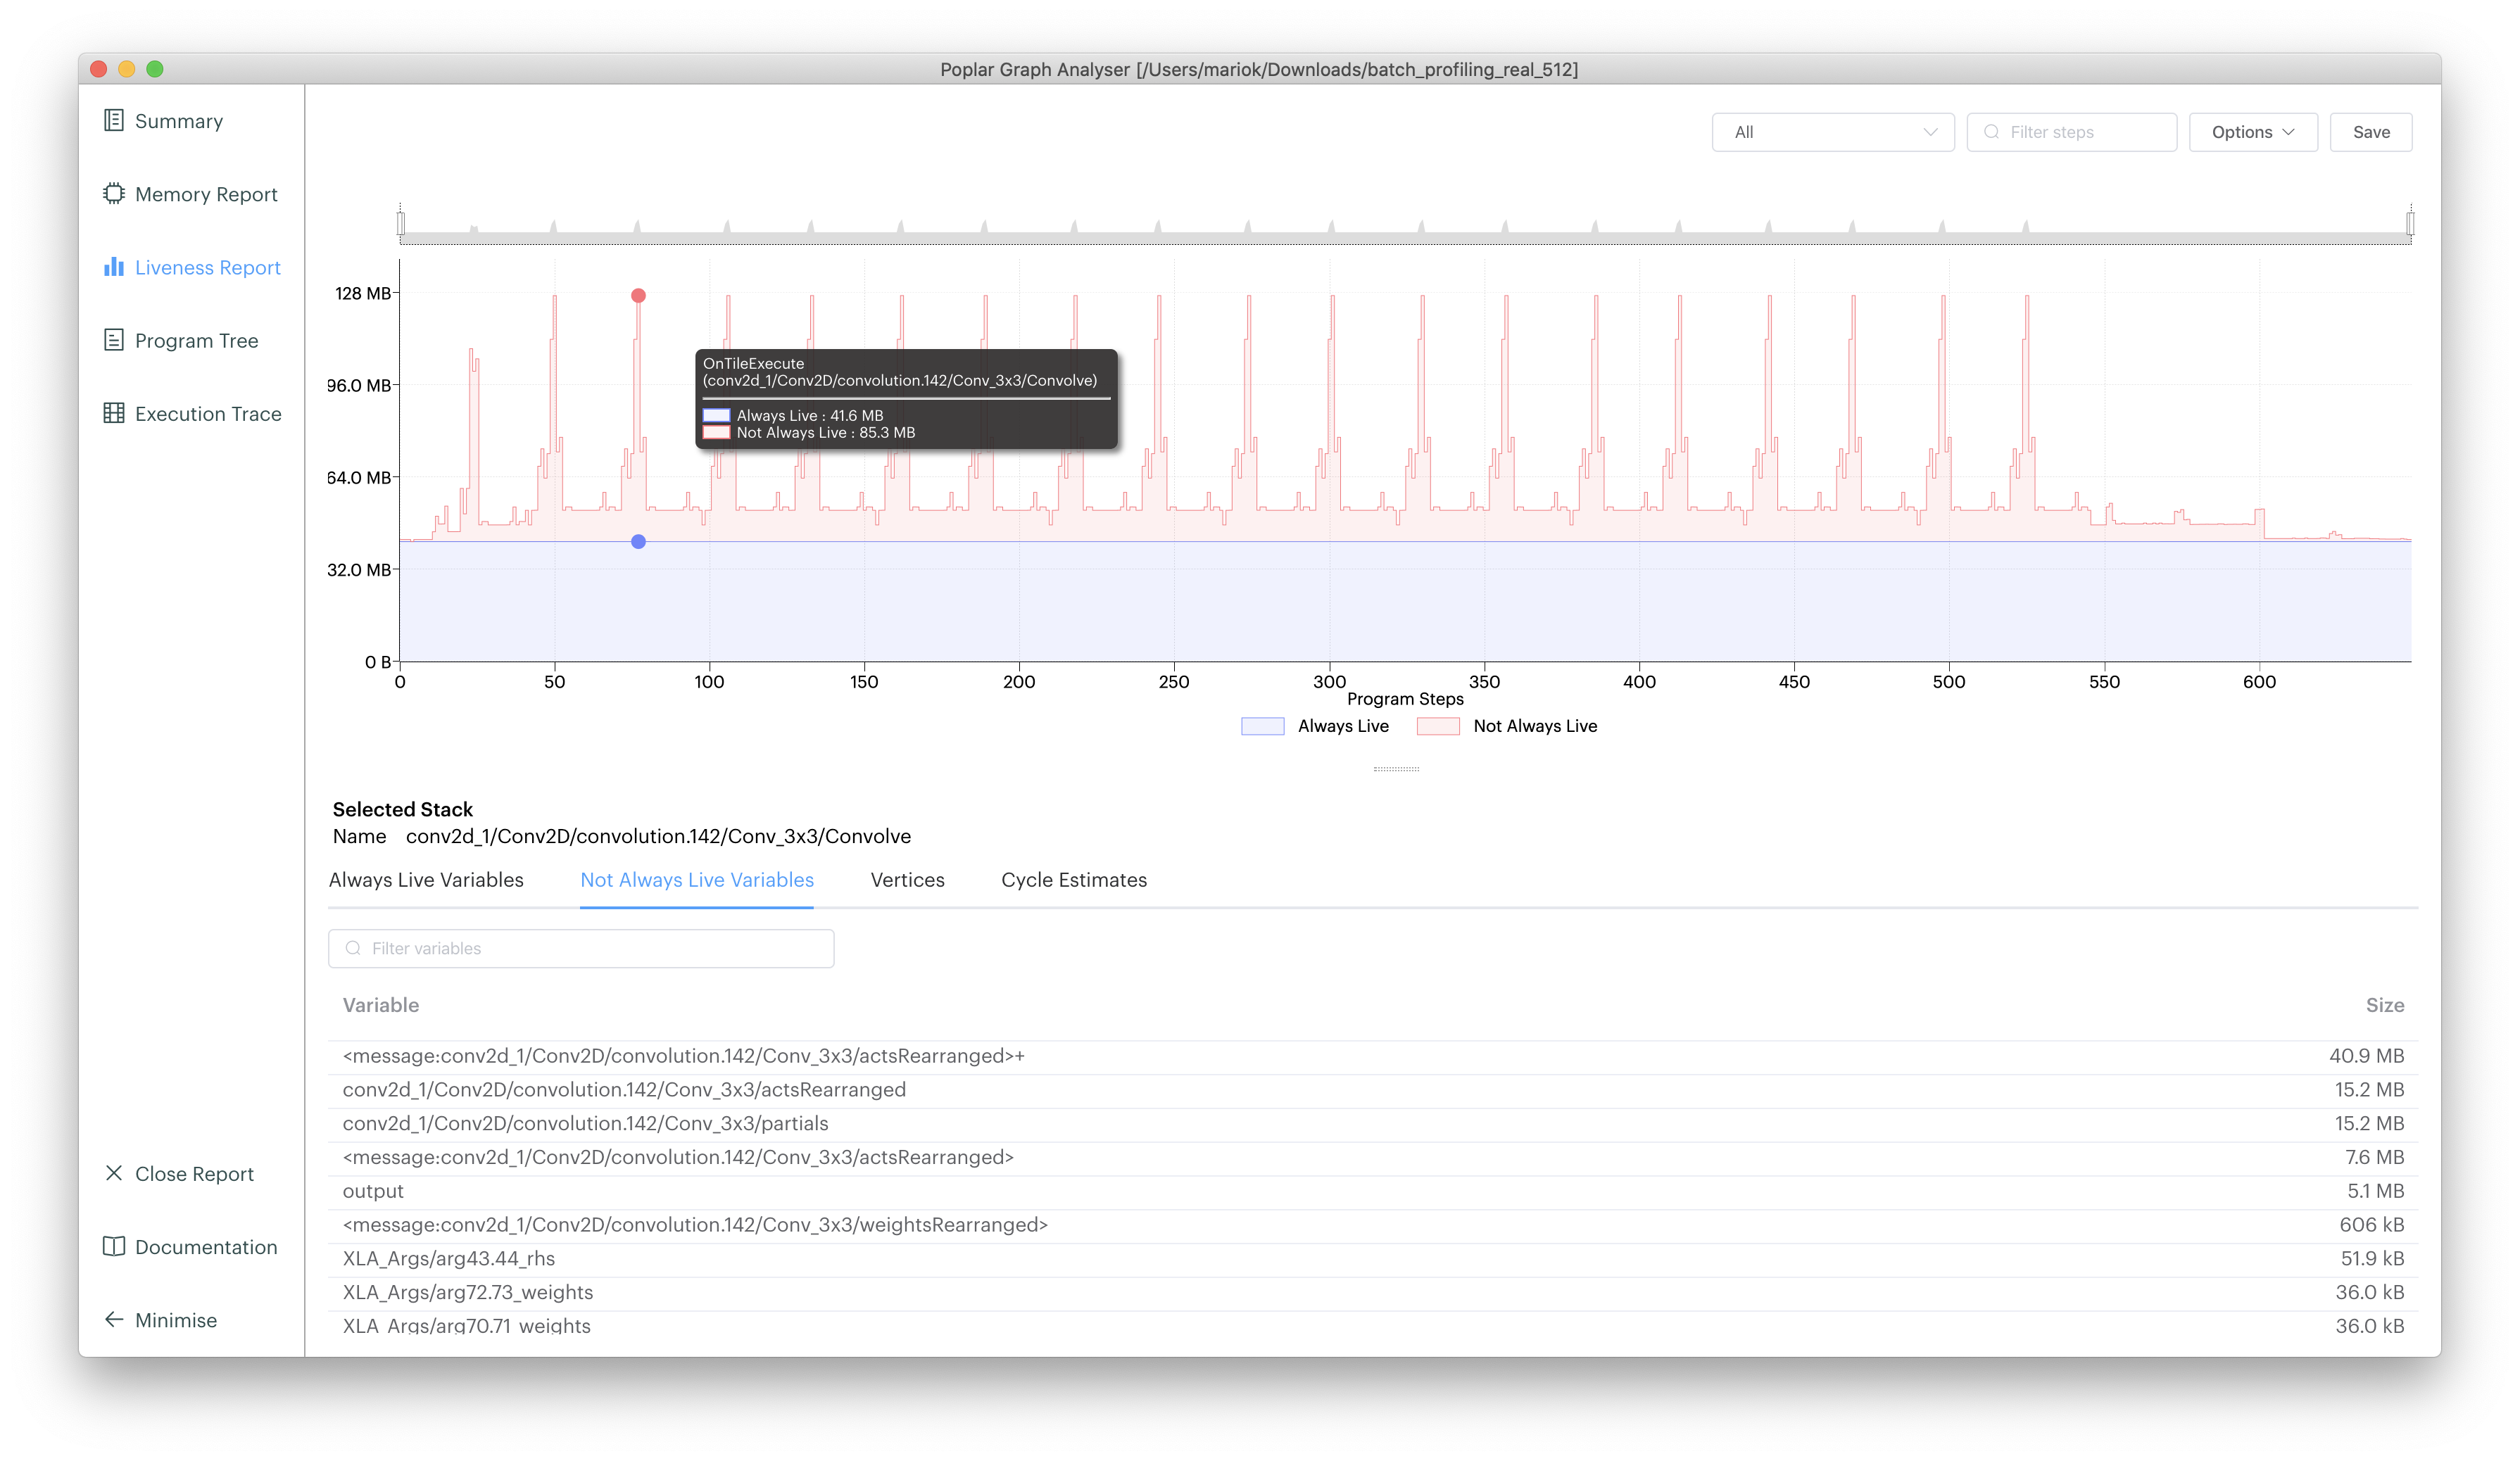
Task: Click the Summary sidebar icon
Action: [x=114, y=121]
